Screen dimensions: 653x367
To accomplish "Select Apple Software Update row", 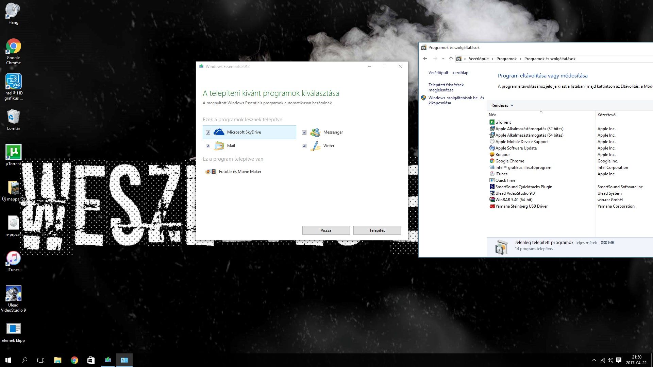I will click(x=513, y=148).
